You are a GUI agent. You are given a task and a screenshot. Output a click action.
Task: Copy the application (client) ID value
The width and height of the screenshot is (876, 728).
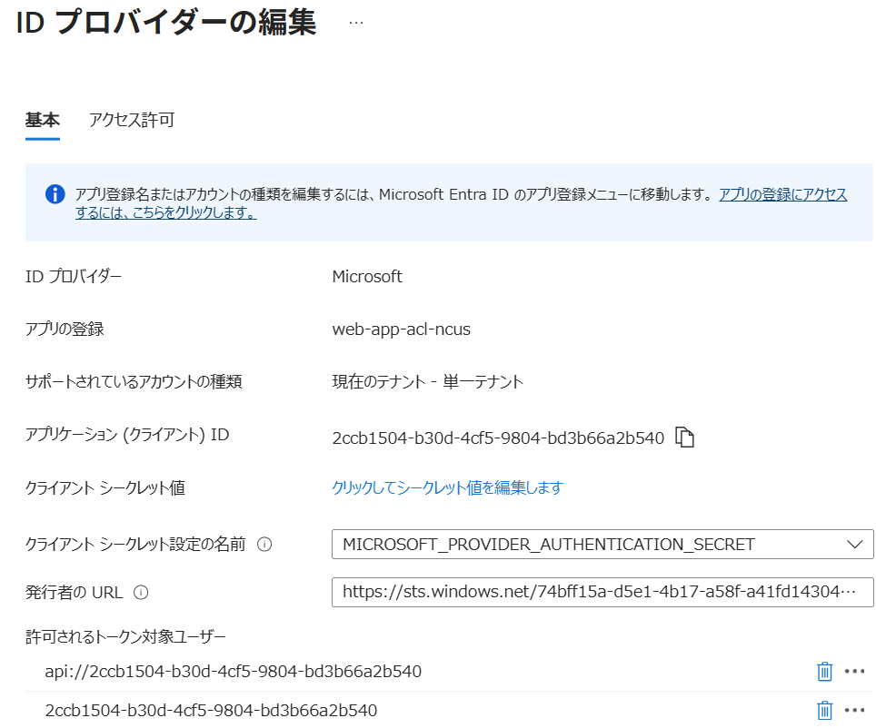pyautogui.click(x=684, y=438)
